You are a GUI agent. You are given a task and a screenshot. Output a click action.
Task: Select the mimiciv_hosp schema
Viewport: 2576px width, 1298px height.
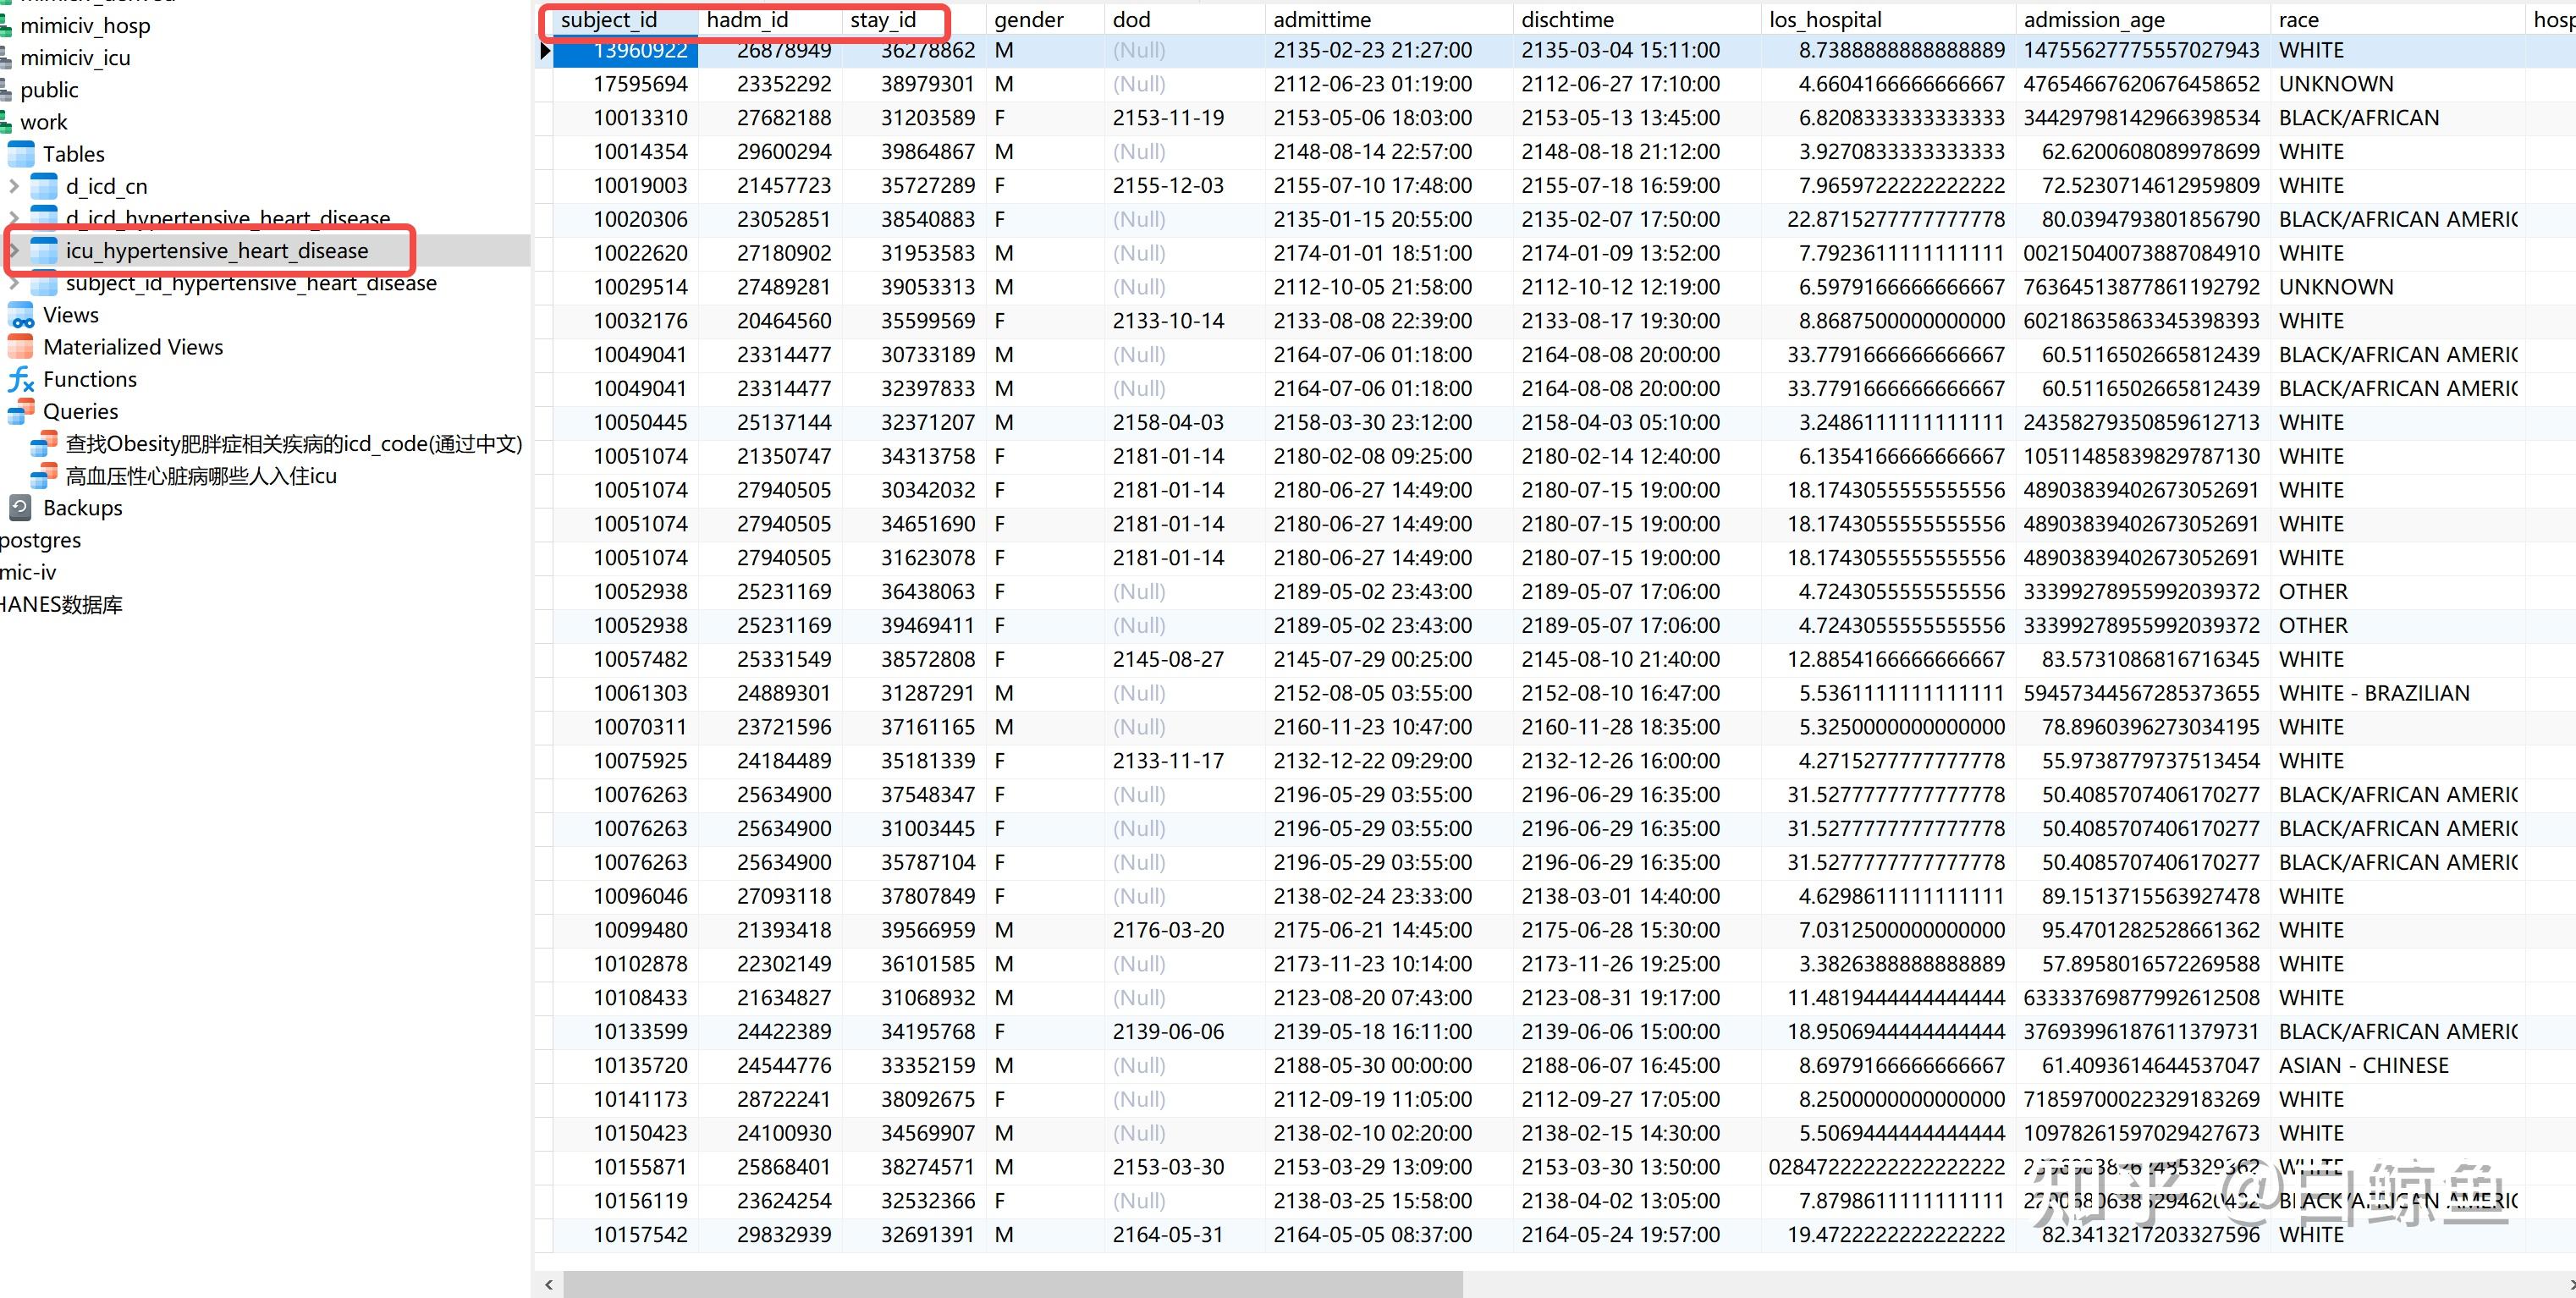(x=85, y=26)
